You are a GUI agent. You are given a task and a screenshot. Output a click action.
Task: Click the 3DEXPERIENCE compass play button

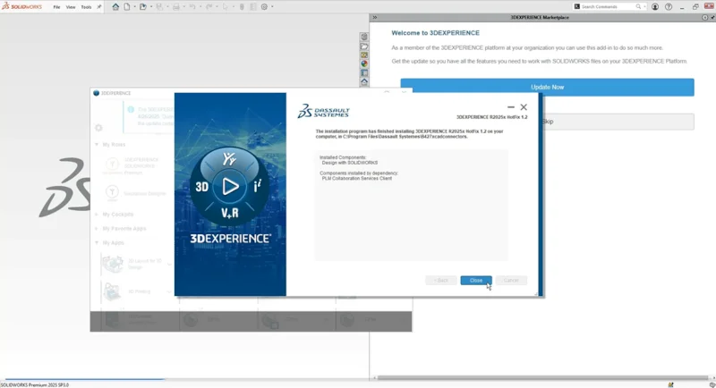click(230, 187)
